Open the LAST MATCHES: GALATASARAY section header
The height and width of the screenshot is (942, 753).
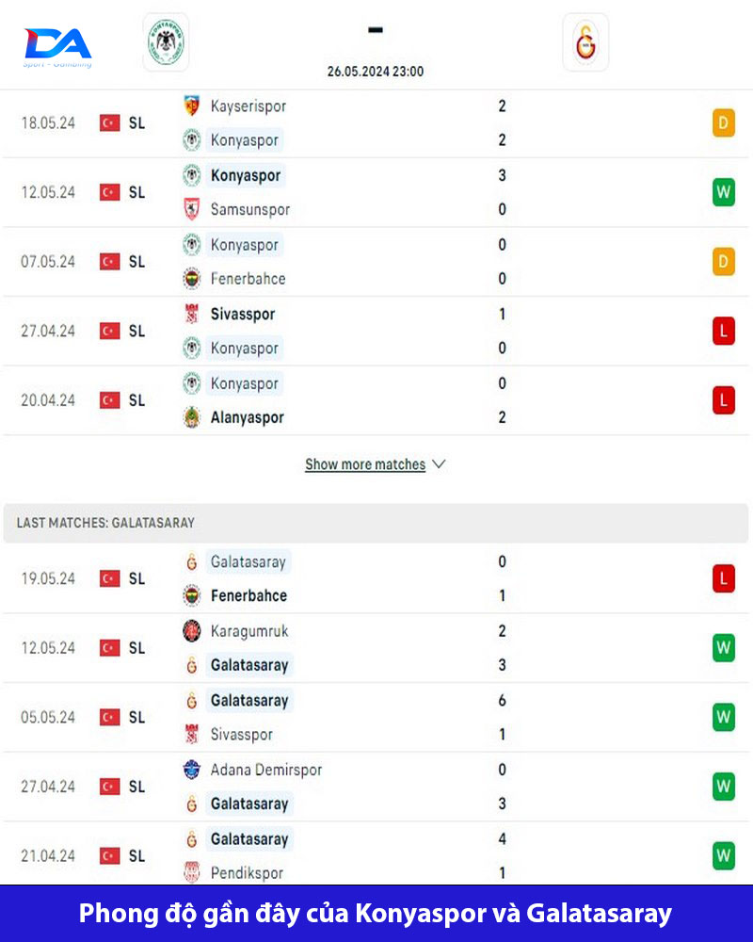click(x=105, y=522)
